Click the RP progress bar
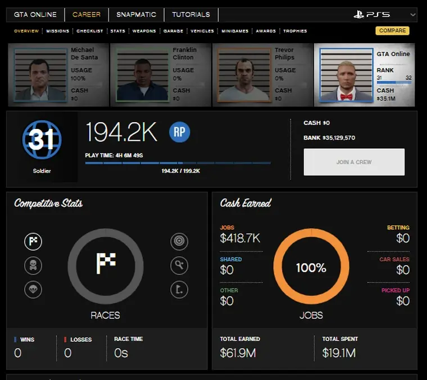427x380 pixels. coord(178,163)
